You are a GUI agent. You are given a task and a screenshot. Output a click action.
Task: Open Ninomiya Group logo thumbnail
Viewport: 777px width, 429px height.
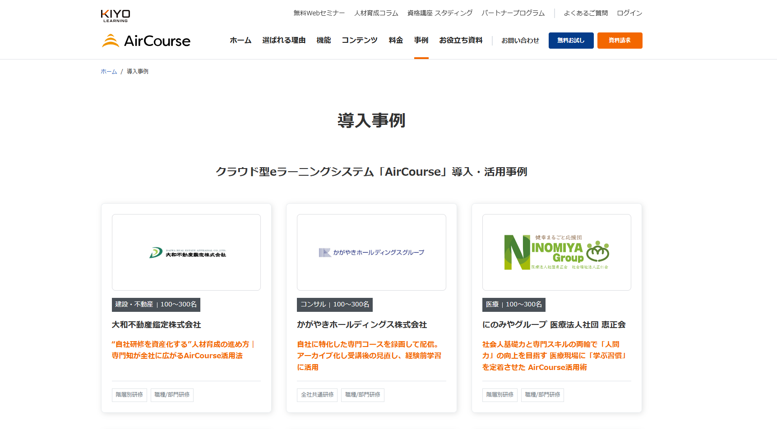pos(556,252)
